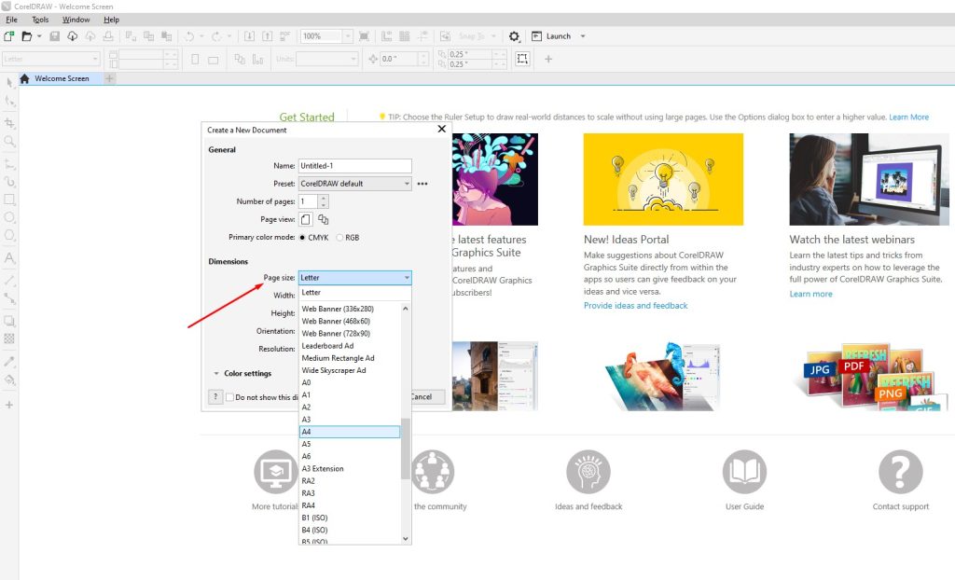Click the Learn More link in the tip
955x580 pixels.
pos(908,117)
